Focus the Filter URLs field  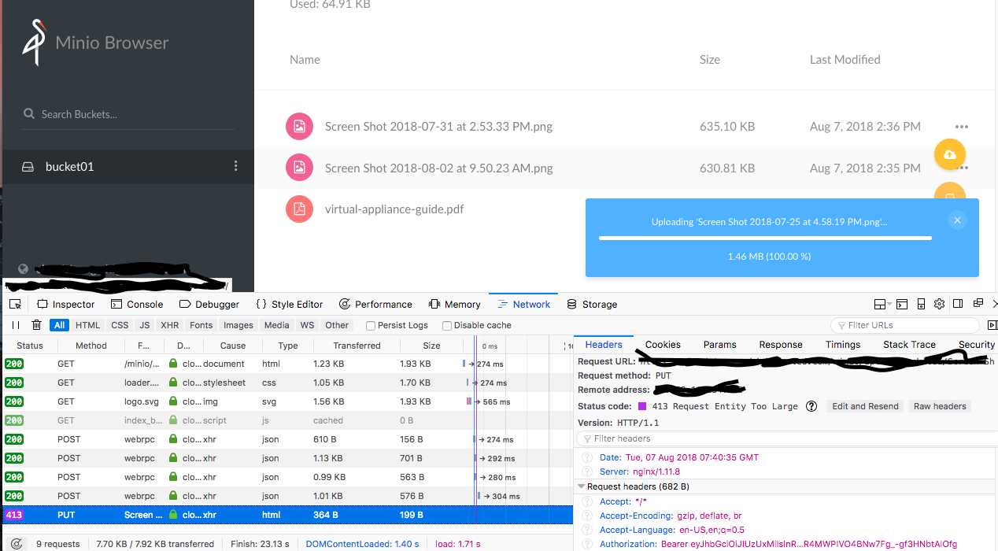pos(905,325)
